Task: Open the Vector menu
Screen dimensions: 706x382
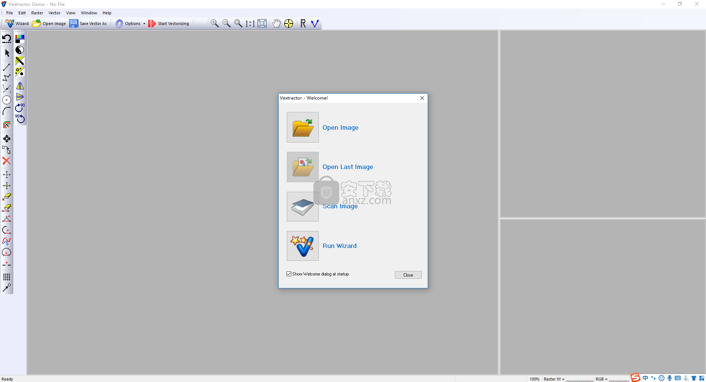Action: [x=54, y=13]
